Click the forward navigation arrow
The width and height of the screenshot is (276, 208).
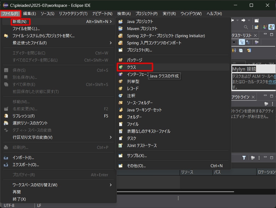click(243, 21)
